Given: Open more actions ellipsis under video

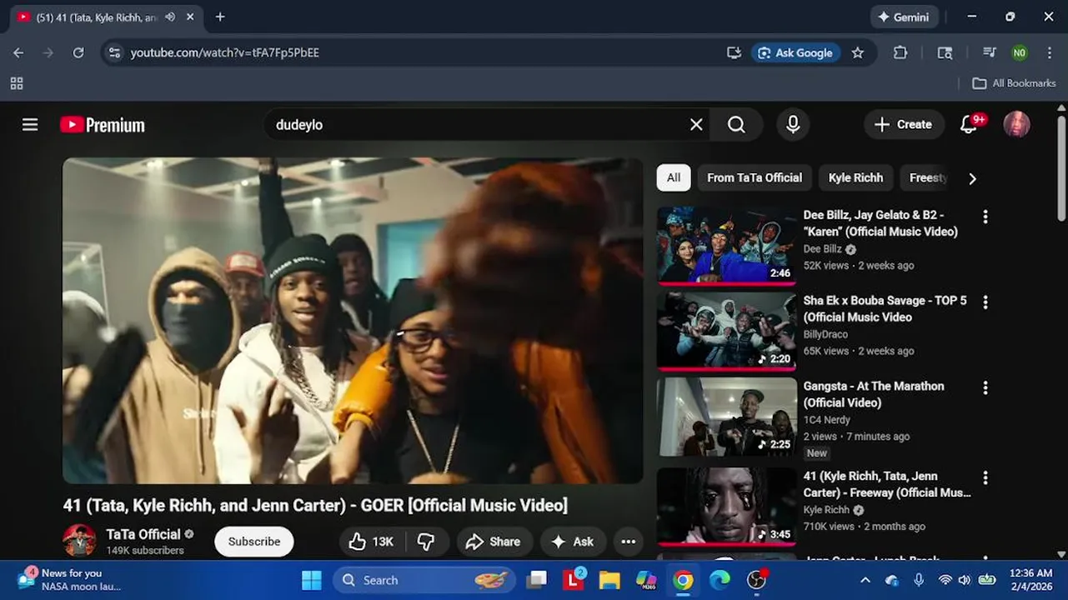Looking at the screenshot, I should click(x=629, y=542).
